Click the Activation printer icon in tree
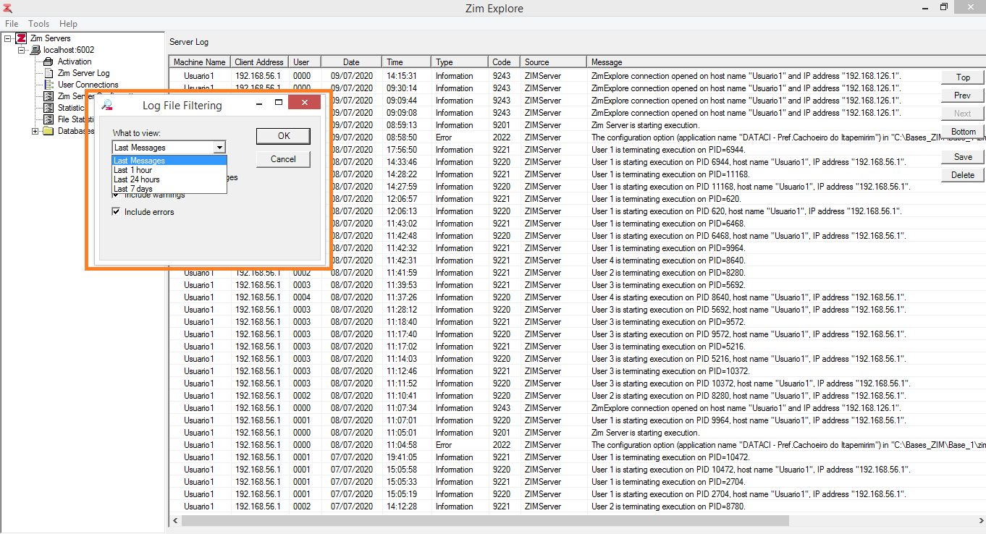 click(x=49, y=62)
